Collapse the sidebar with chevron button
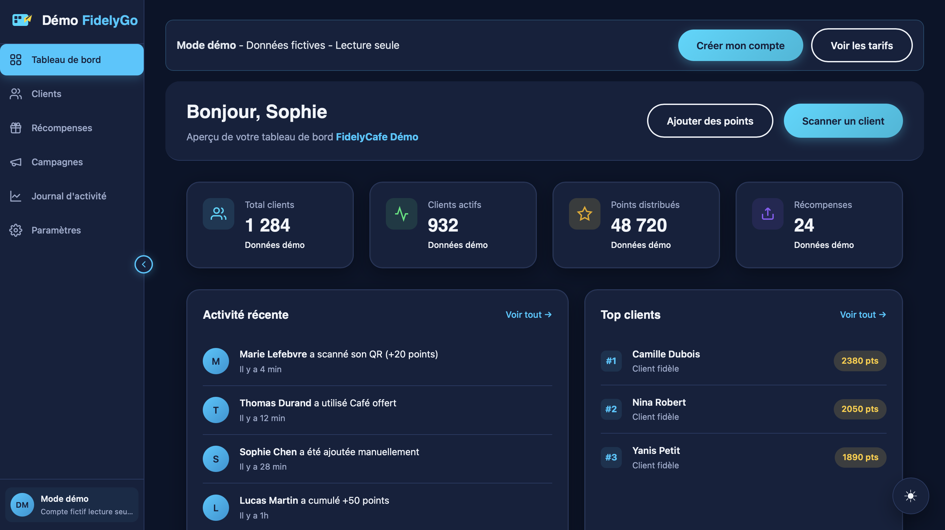Screen dimensions: 945x530 coord(144,264)
